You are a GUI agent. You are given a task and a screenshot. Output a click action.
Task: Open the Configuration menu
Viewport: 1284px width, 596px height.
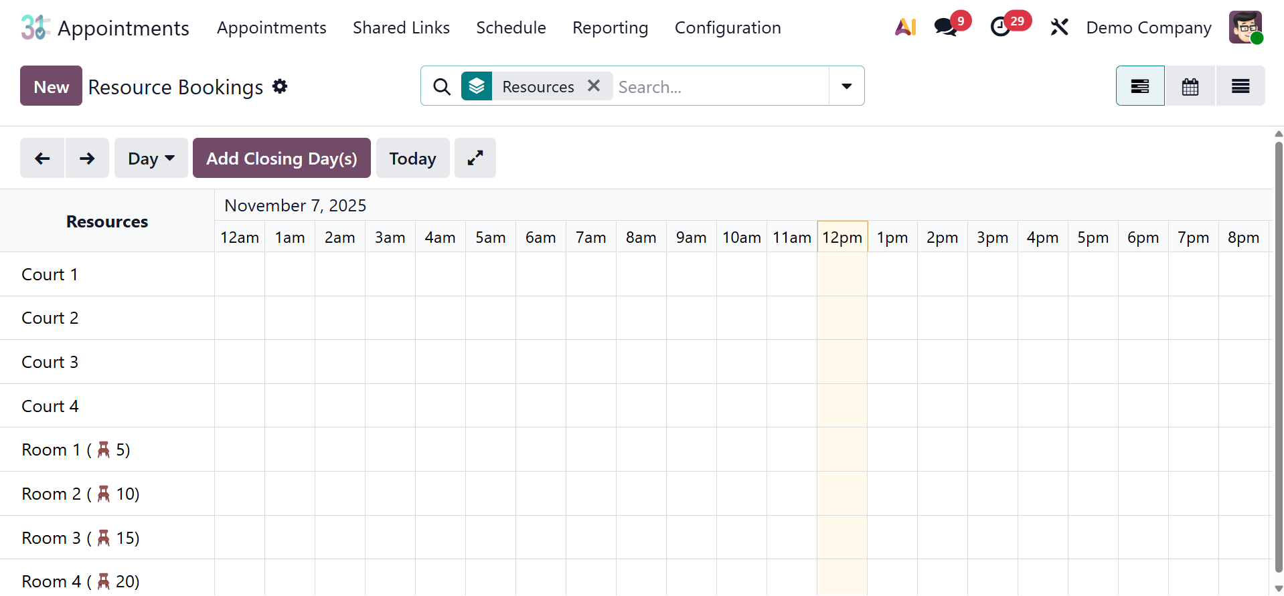[x=728, y=27]
